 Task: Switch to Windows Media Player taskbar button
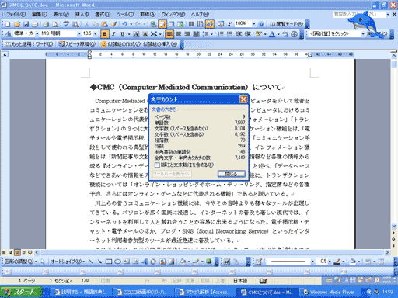pos(329,293)
